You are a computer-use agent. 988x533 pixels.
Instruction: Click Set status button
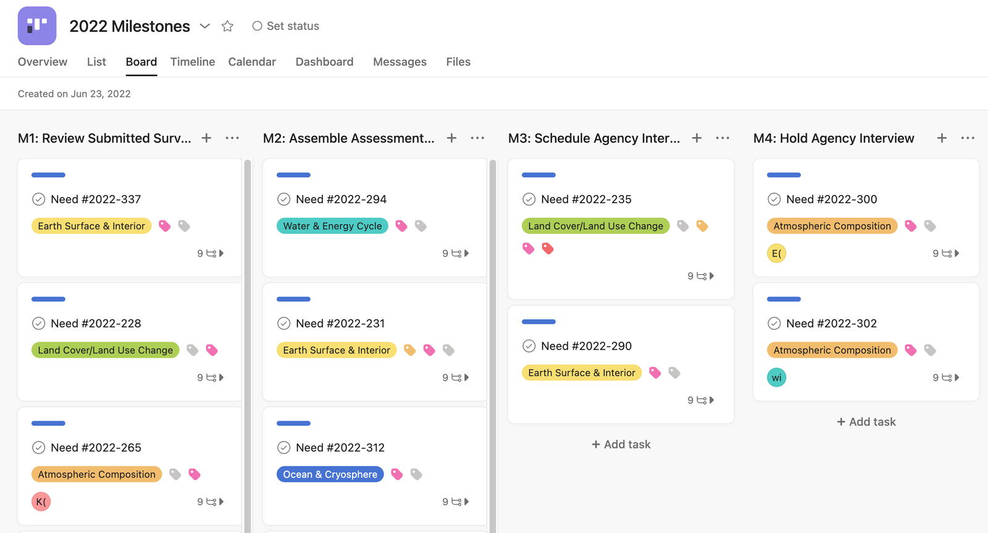[x=285, y=26]
